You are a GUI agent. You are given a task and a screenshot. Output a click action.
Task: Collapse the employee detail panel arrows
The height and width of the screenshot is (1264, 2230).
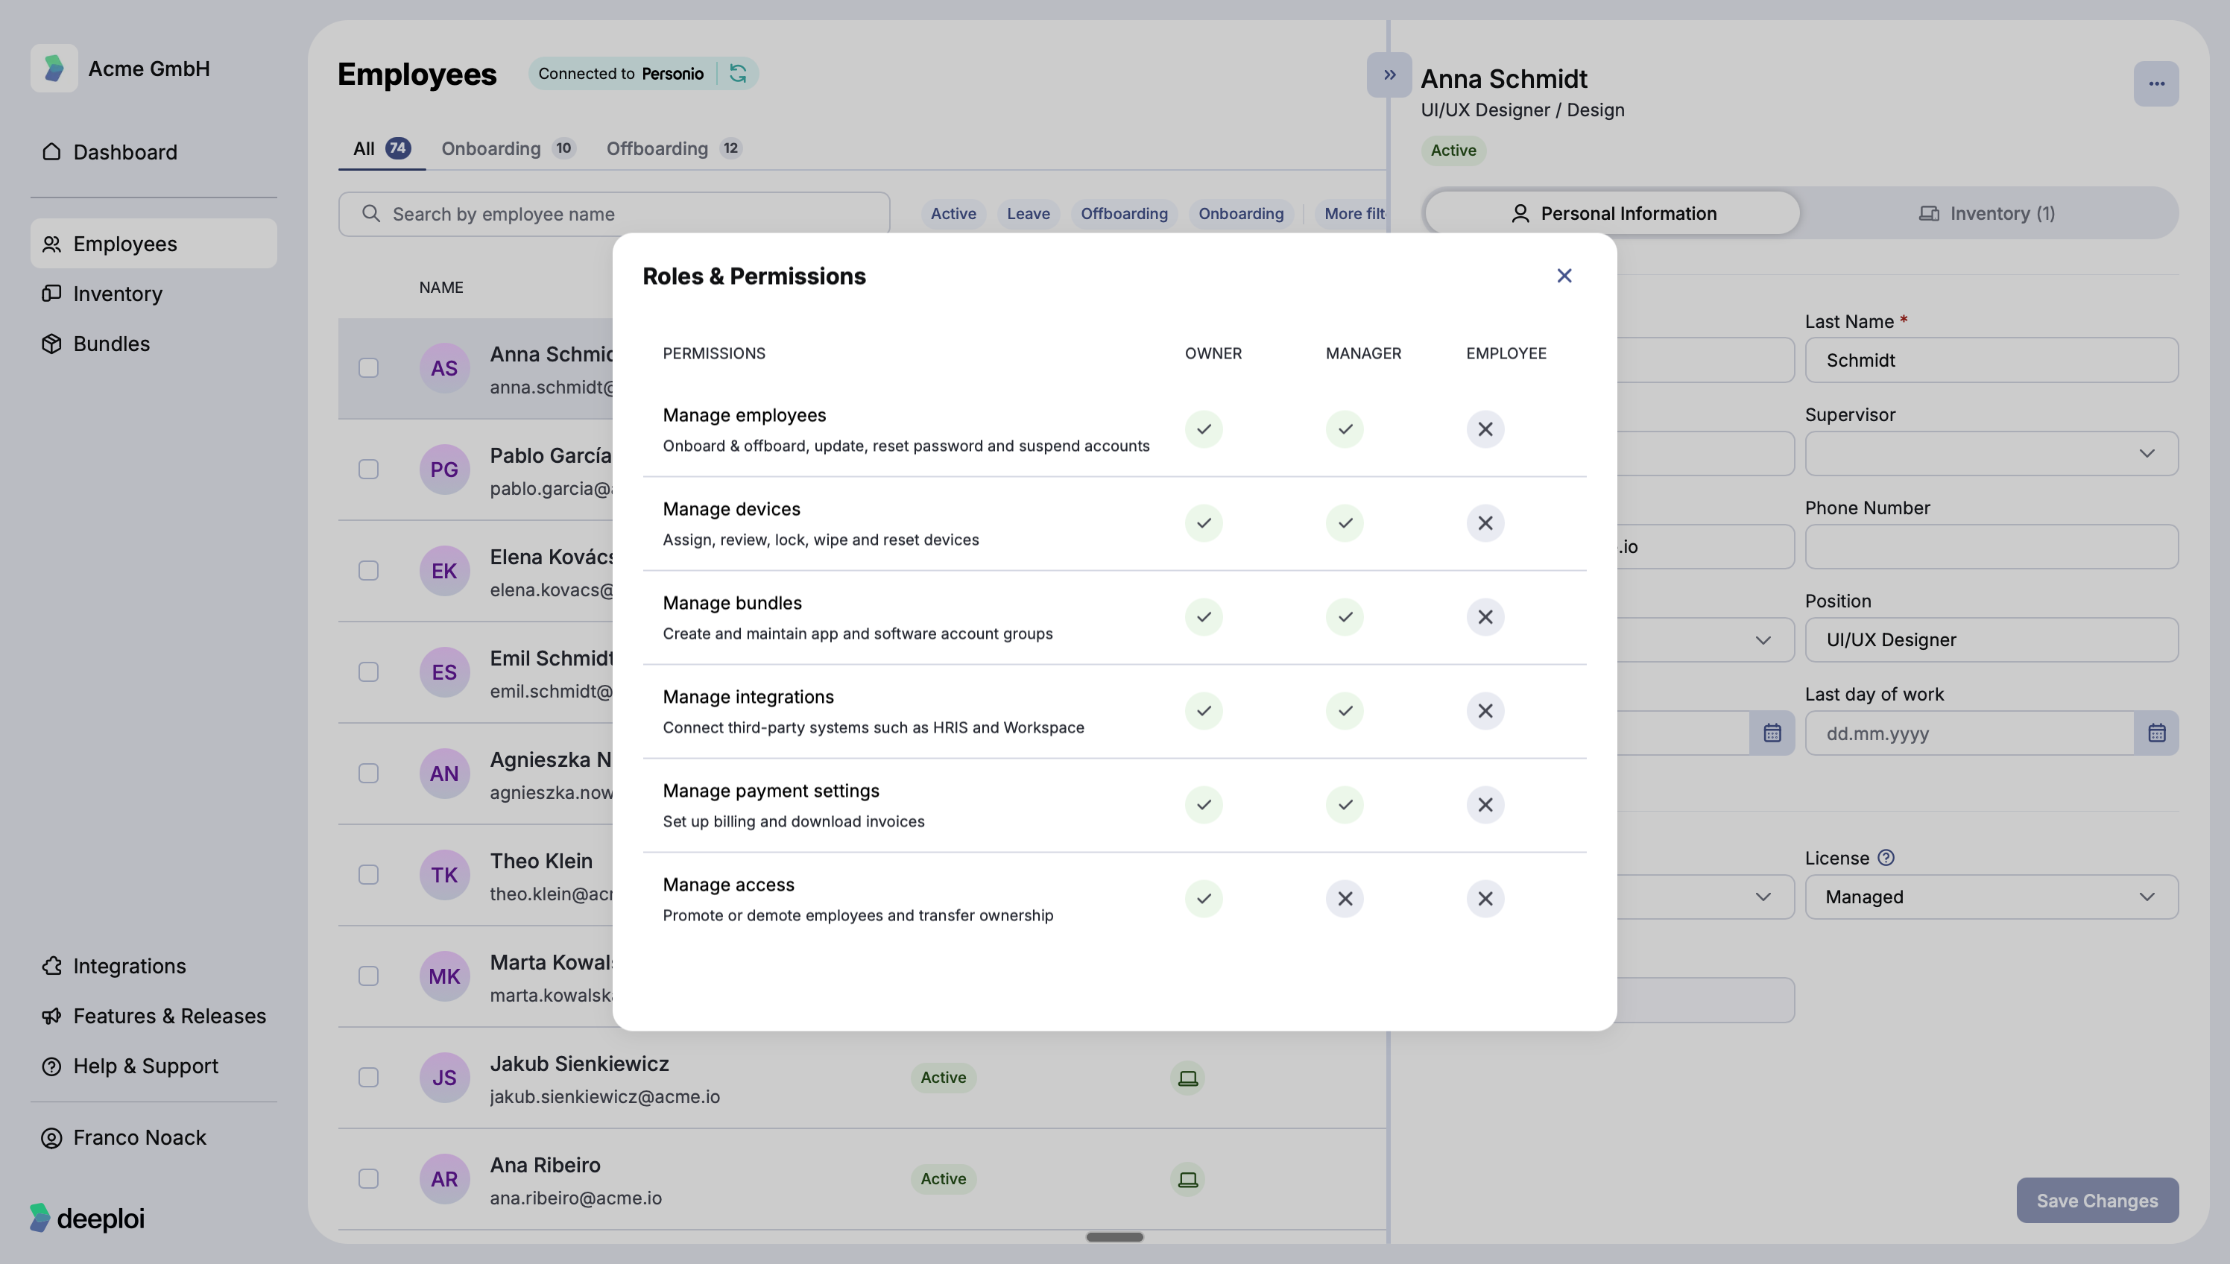coord(1389,75)
